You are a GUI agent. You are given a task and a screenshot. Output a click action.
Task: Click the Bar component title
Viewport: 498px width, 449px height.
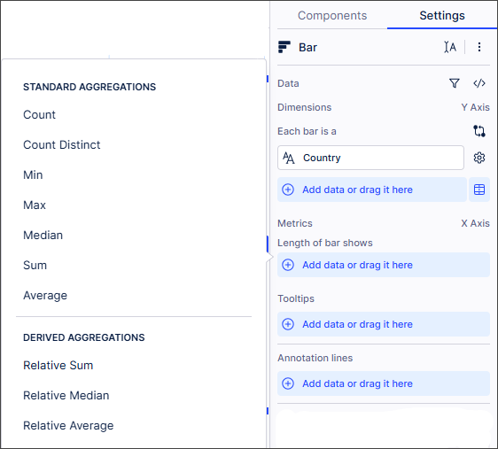[307, 47]
